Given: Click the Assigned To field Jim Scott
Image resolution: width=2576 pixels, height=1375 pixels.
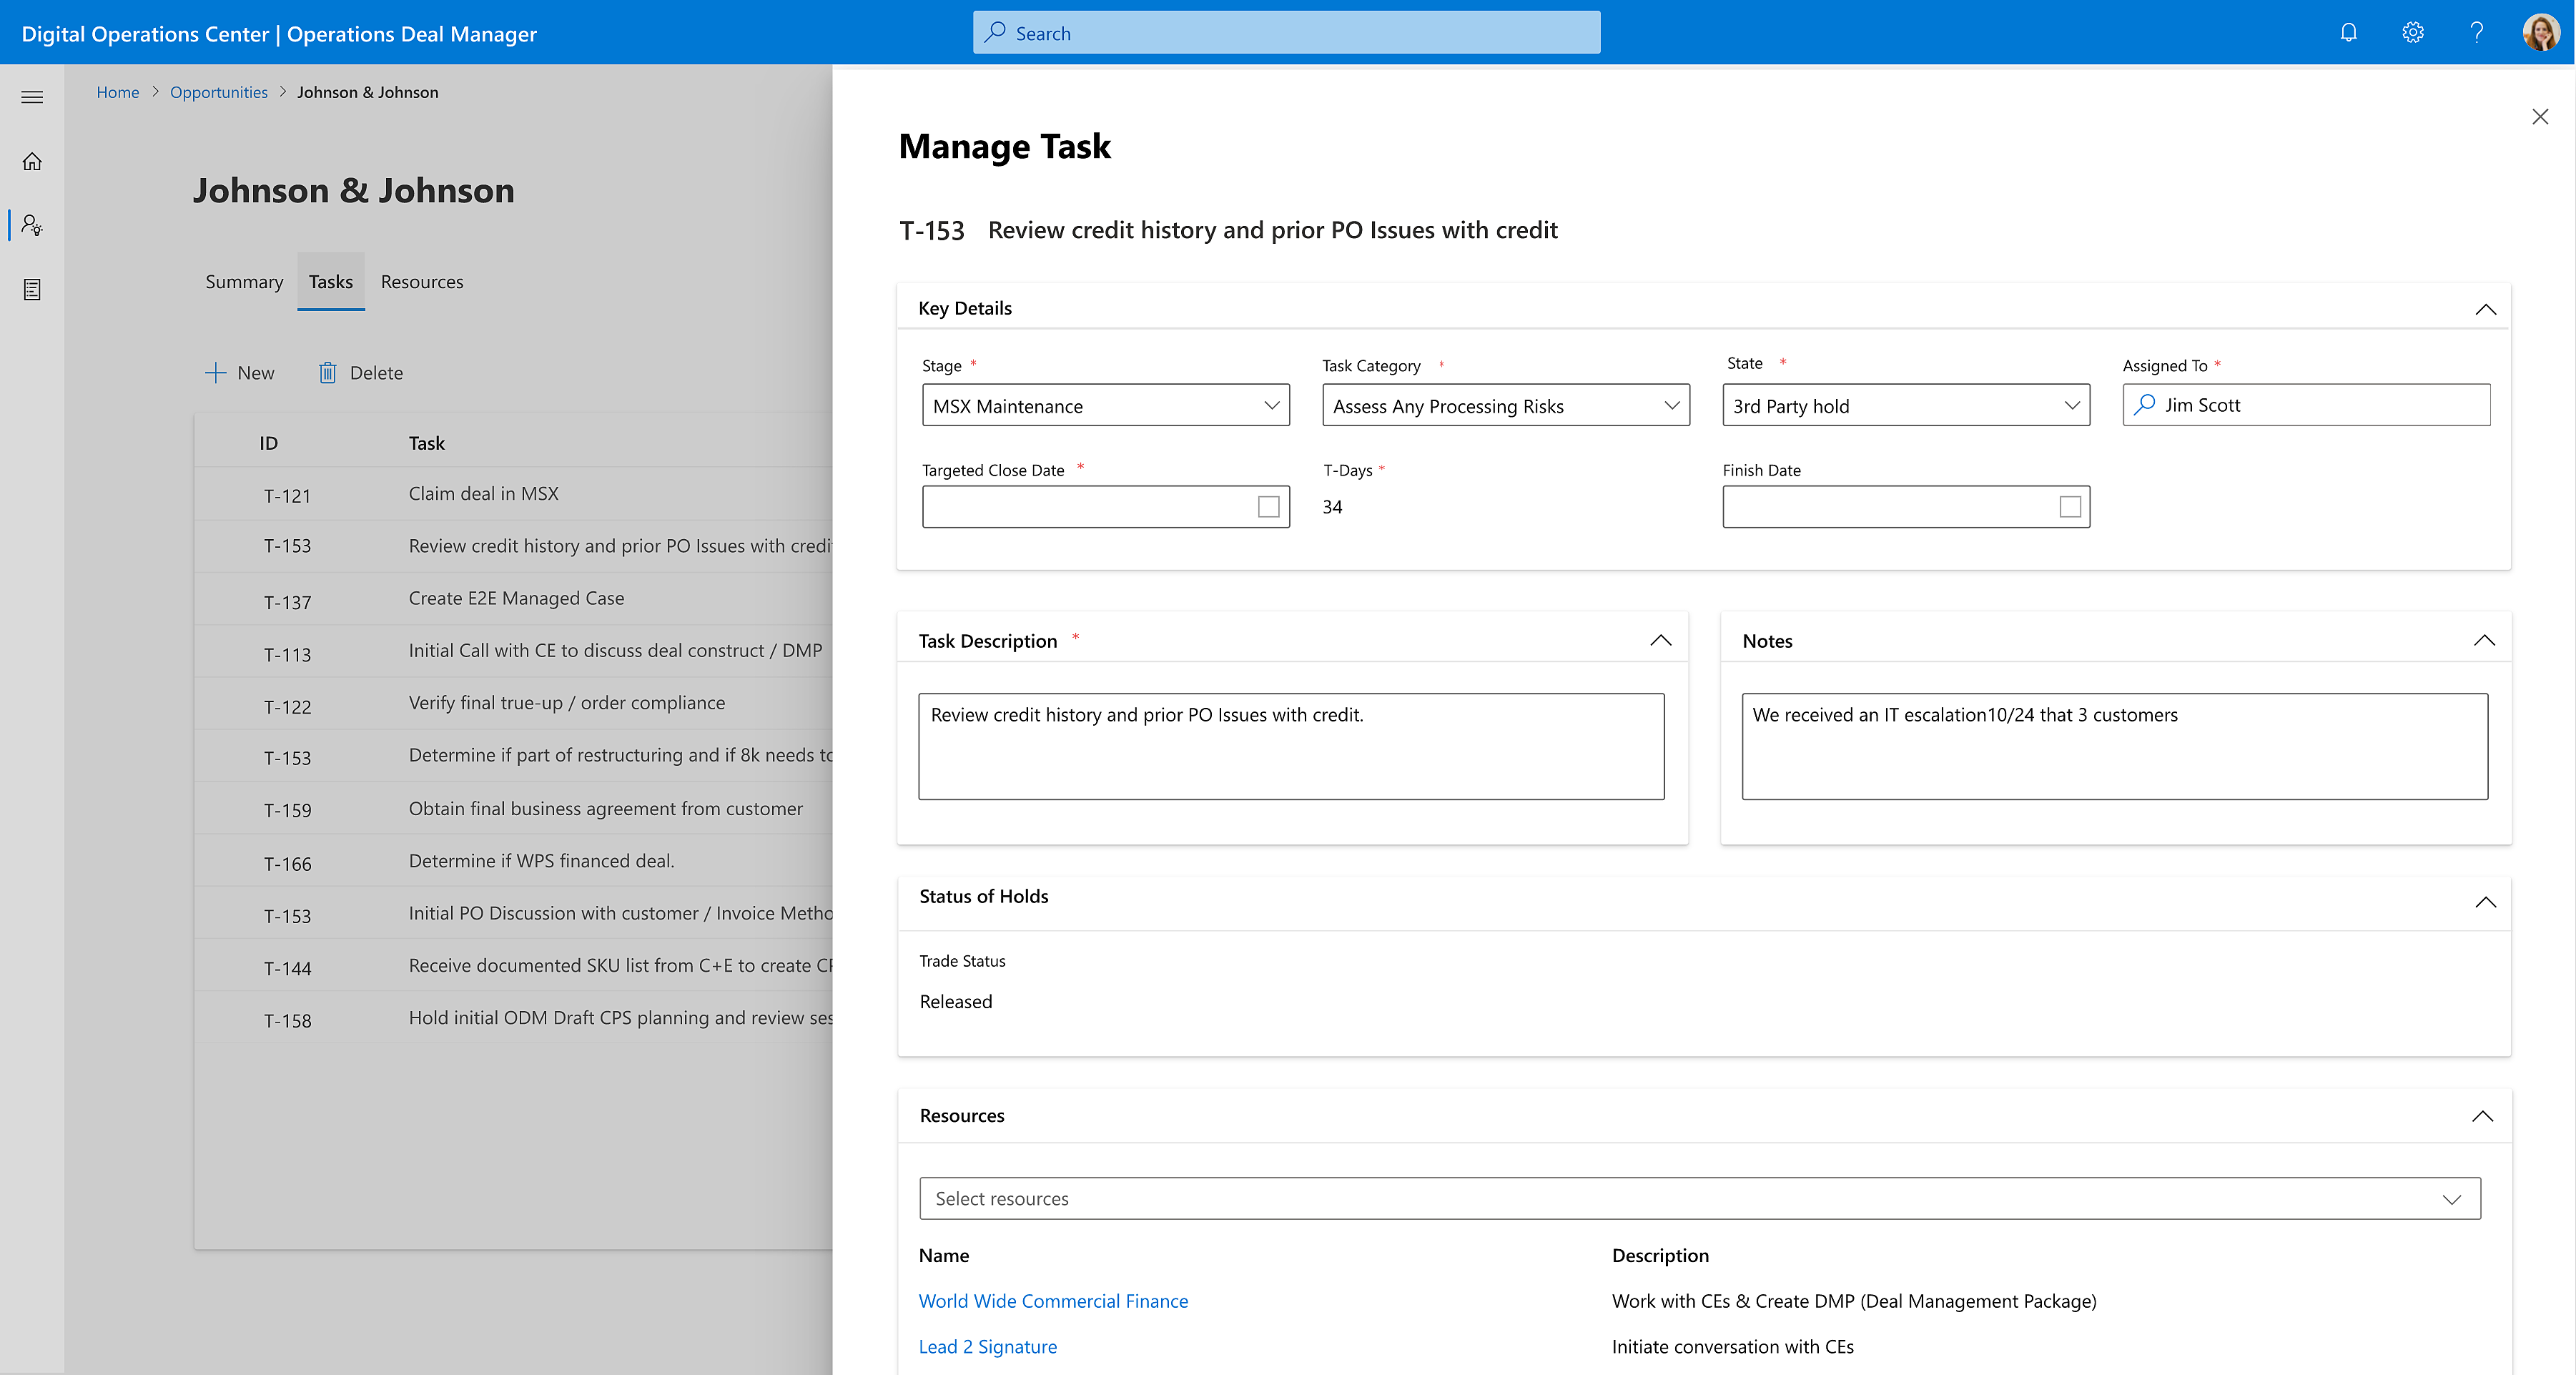Looking at the screenshot, I should click(2306, 405).
